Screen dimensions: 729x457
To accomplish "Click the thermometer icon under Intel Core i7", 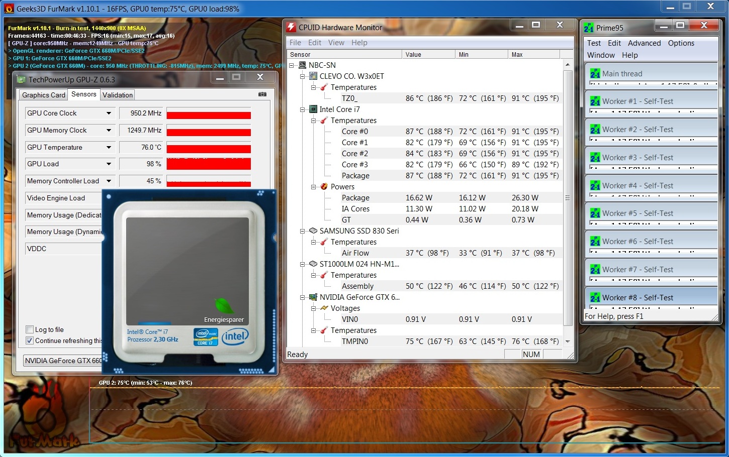I will [x=324, y=120].
